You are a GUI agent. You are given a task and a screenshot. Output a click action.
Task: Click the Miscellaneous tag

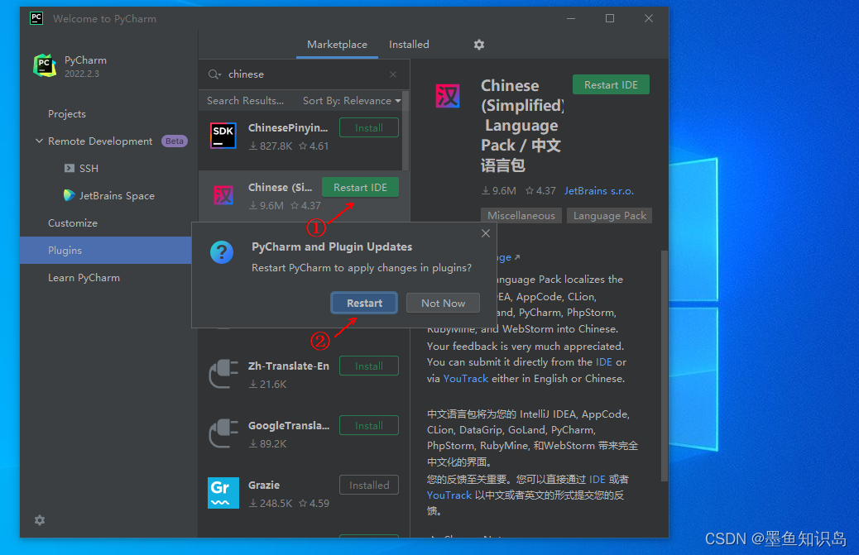pos(521,216)
